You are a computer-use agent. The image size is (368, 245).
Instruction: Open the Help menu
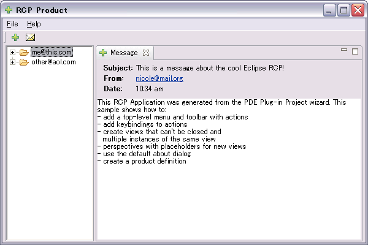click(x=34, y=24)
